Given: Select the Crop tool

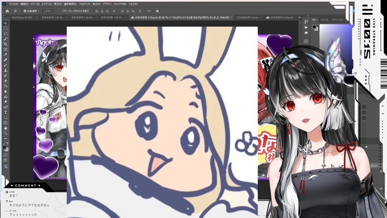Looking at the screenshot, I should point(5,44).
